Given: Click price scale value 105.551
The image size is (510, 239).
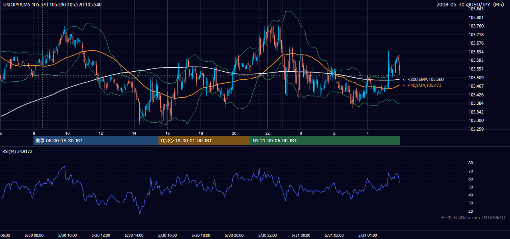Looking at the screenshot, I should pyautogui.click(x=476, y=69).
